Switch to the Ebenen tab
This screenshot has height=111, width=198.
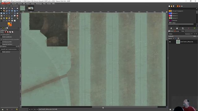(x=171, y=31)
